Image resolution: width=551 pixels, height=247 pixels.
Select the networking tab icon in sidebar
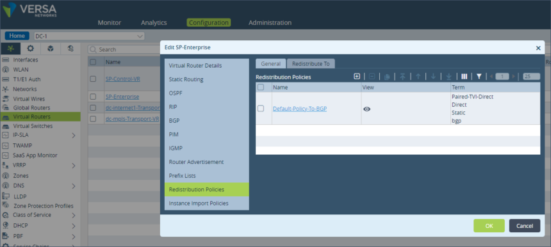click(x=10, y=49)
